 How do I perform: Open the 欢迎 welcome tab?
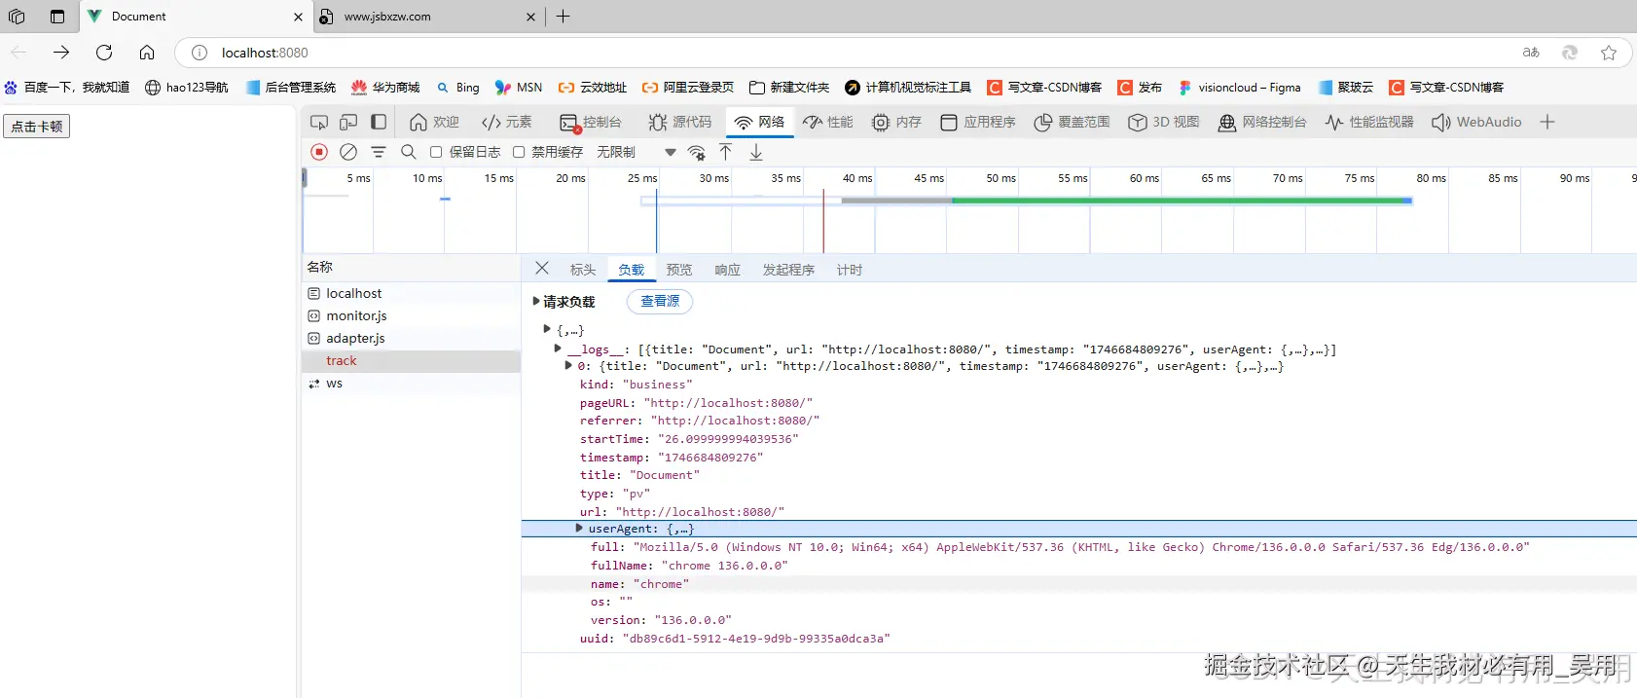(x=434, y=123)
